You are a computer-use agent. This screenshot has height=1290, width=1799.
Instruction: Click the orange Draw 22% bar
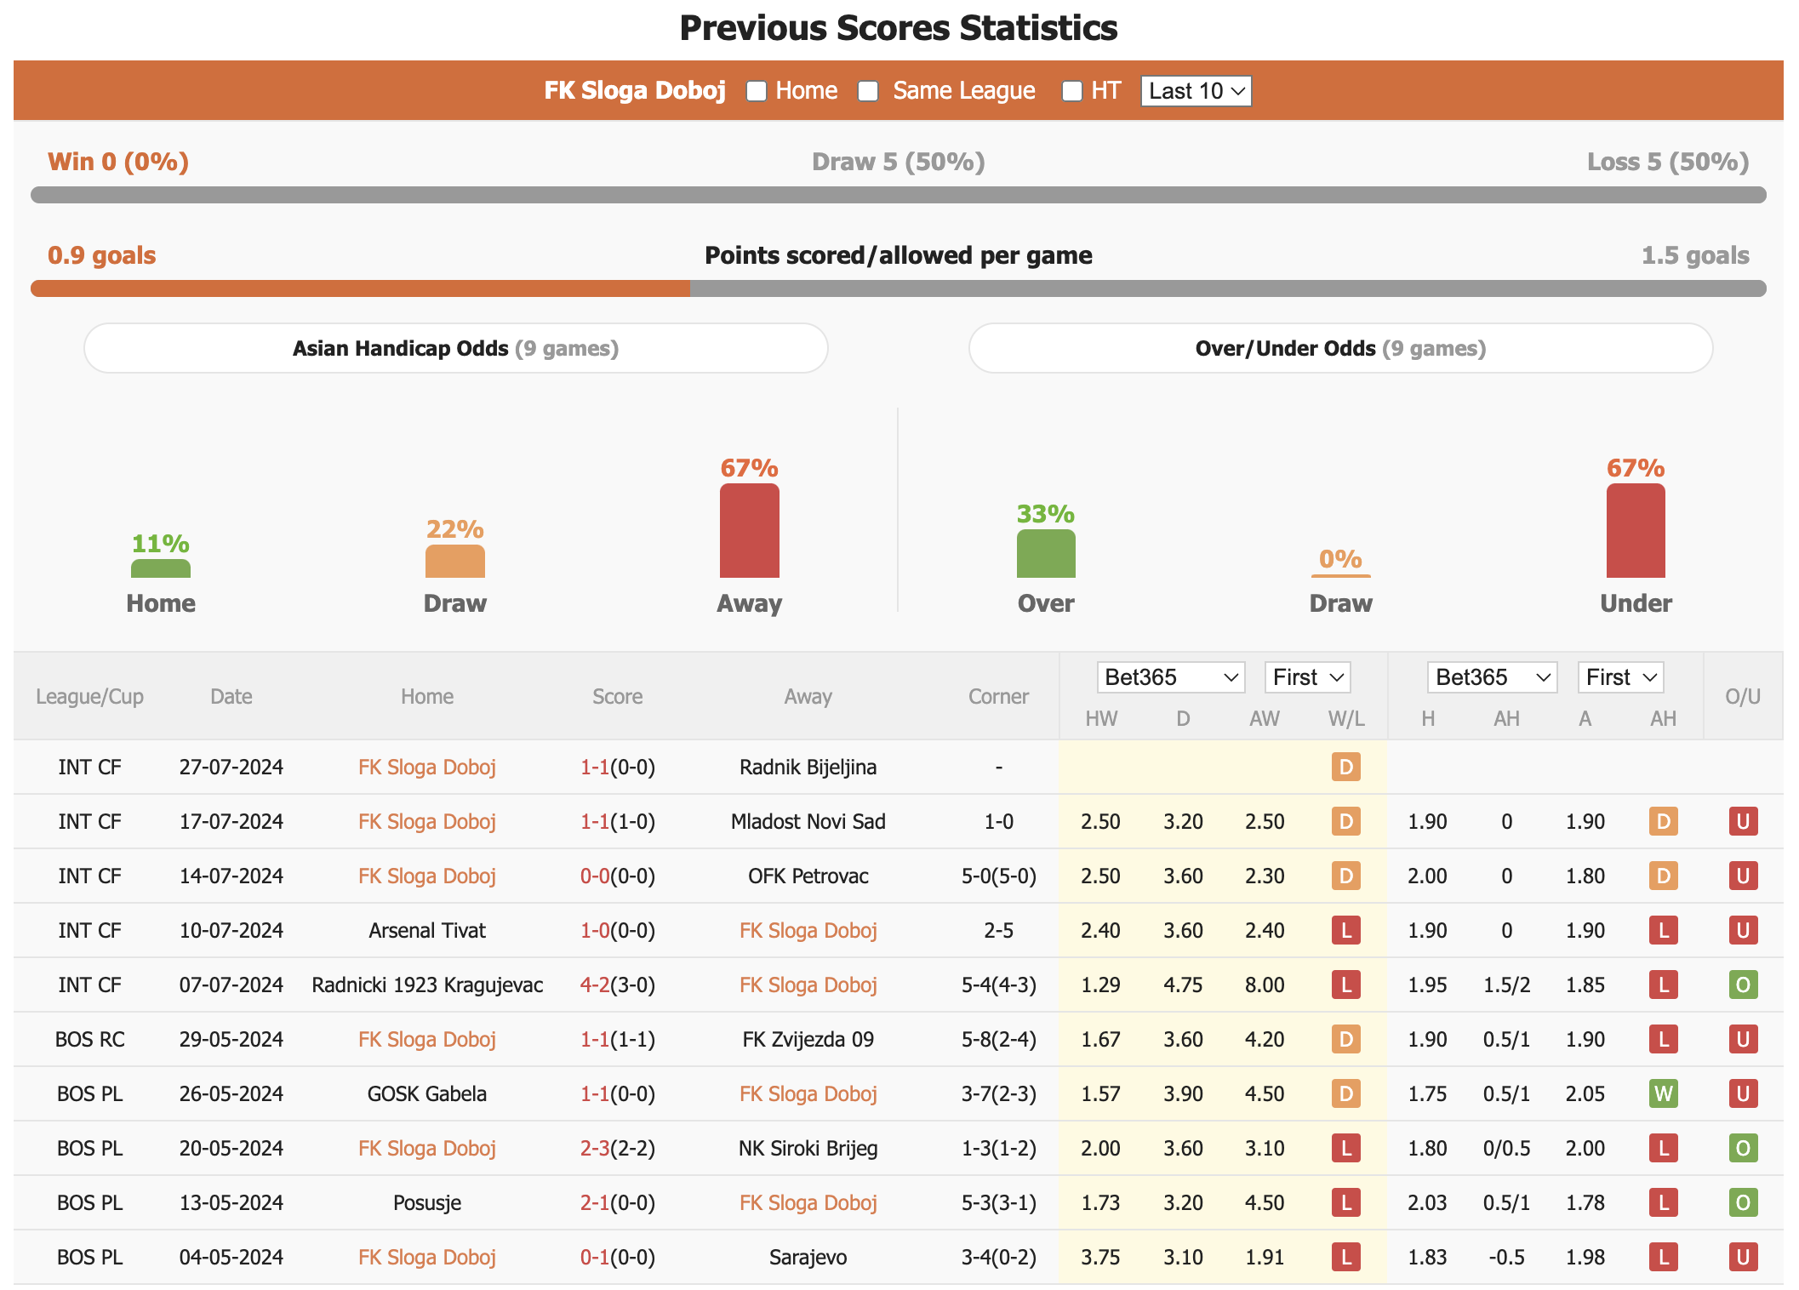tap(455, 562)
